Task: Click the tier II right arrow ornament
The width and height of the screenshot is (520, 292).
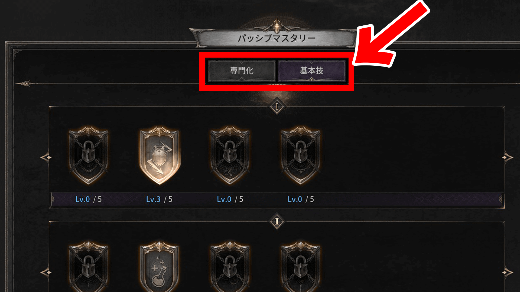Action: pos(507,272)
